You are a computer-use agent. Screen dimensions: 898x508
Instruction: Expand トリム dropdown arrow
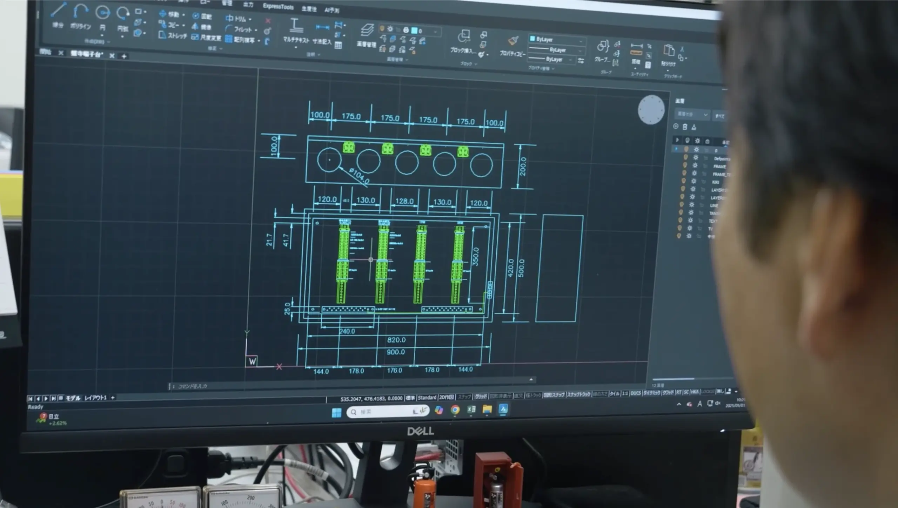250,20
